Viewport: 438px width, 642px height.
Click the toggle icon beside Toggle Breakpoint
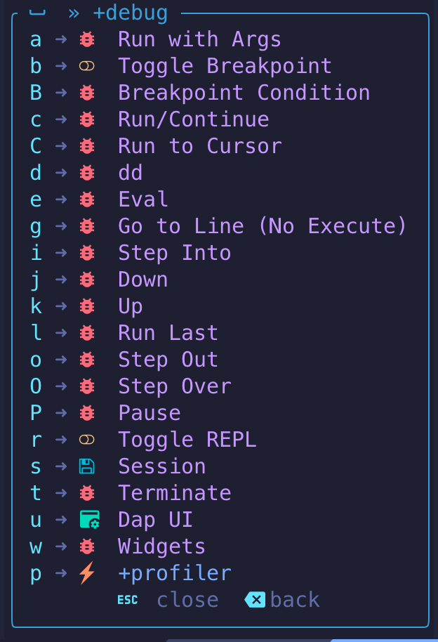(x=87, y=66)
